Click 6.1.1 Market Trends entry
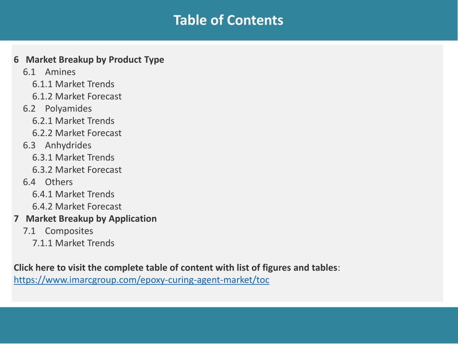Screen dimensions: 458x344 click(73, 84)
